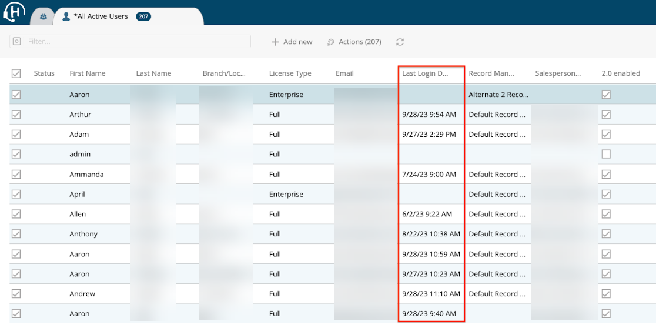Click the Actions icon beside Actions (207)
The height and width of the screenshot is (328, 656).
pyautogui.click(x=331, y=42)
